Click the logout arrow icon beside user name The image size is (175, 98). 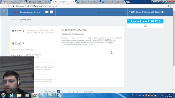point(162,12)
